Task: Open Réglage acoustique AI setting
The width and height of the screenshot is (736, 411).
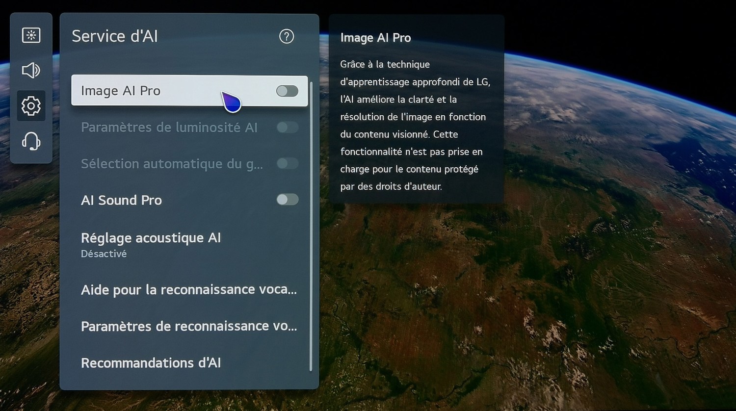Action: click(x=189, y=244)
